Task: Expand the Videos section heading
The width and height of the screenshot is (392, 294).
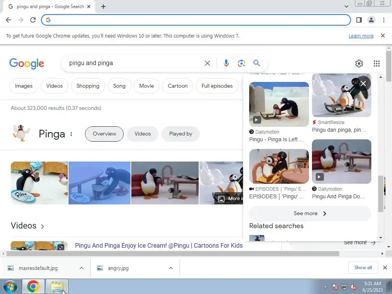Action: point(28,226)
